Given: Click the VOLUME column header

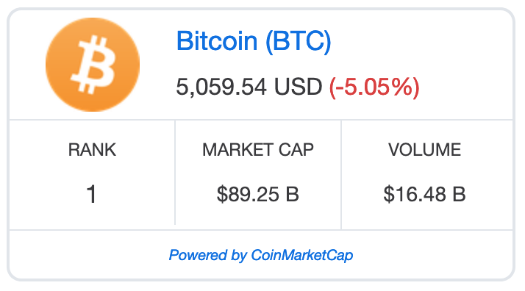Looking at the screenshot, I should point(424,149).
